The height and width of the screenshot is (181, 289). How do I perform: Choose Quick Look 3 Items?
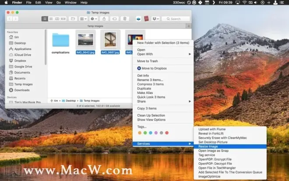tap(163, 97)
